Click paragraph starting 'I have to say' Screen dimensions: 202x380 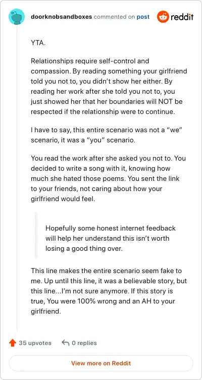[x=107, y=135]
